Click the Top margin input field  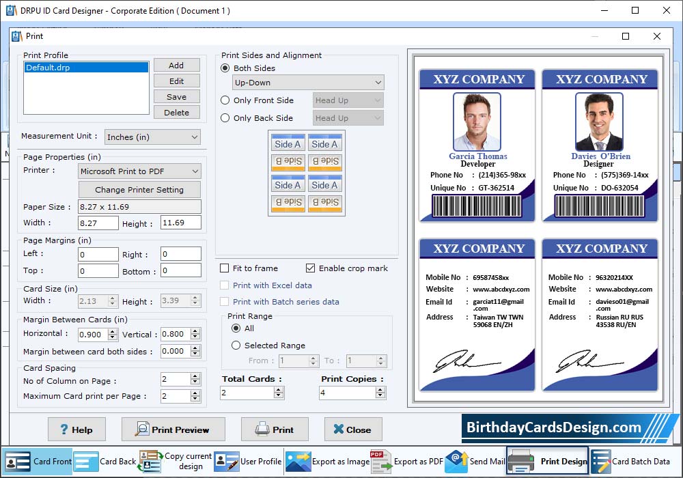pos(98,271)
